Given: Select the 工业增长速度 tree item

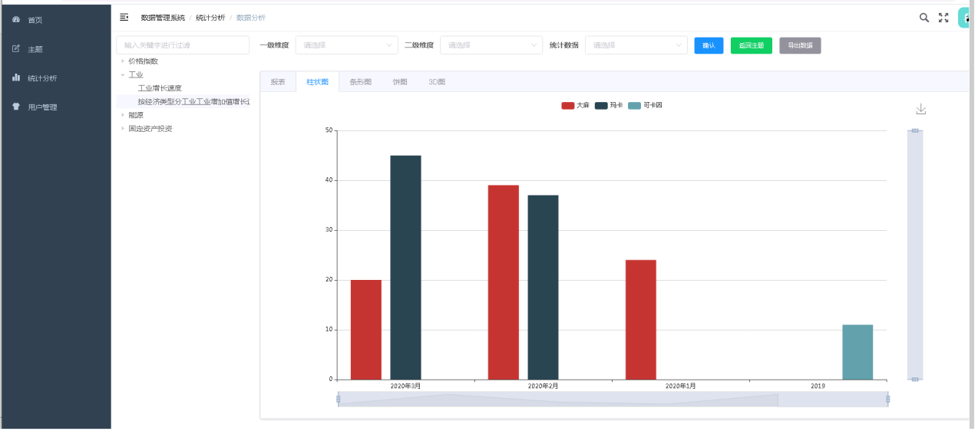Looking at the screenshot, I should 160,88.
